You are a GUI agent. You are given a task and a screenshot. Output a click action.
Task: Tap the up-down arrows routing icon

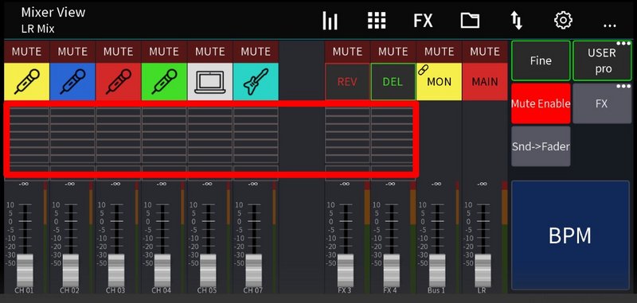click(x=516, y=21)
